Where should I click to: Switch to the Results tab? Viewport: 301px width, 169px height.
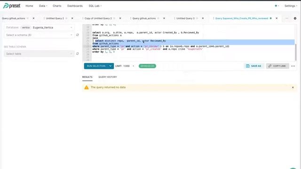coord(87,77)
